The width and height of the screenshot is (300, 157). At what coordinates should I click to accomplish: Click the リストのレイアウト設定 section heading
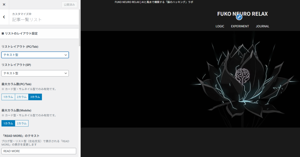(21, 34)
